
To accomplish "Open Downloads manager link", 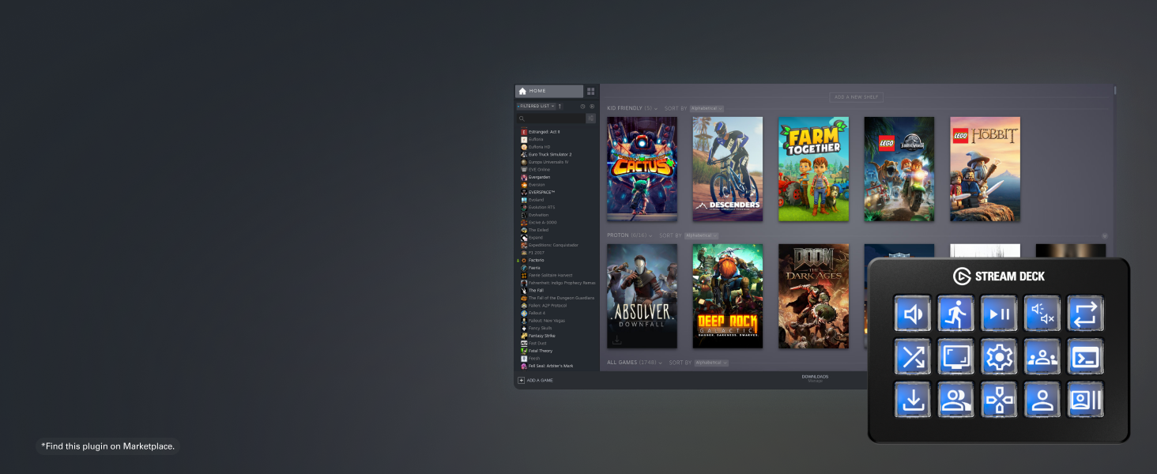I will coord(815,378).
